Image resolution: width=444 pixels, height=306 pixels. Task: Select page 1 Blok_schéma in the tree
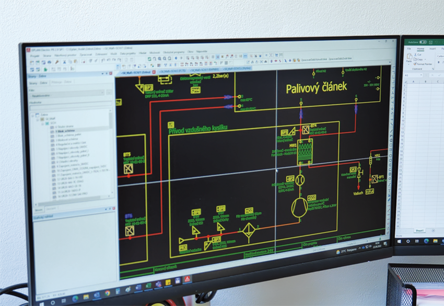tap(65, 131)
